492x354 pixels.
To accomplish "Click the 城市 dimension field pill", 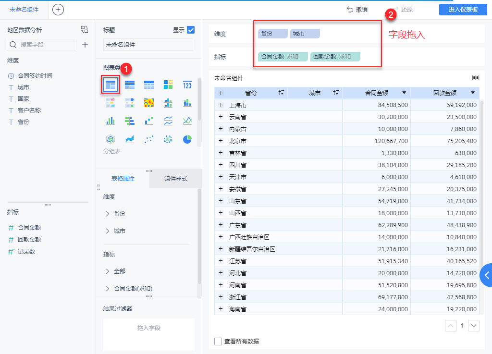I will pyautogui.click(x=305, y=34).
